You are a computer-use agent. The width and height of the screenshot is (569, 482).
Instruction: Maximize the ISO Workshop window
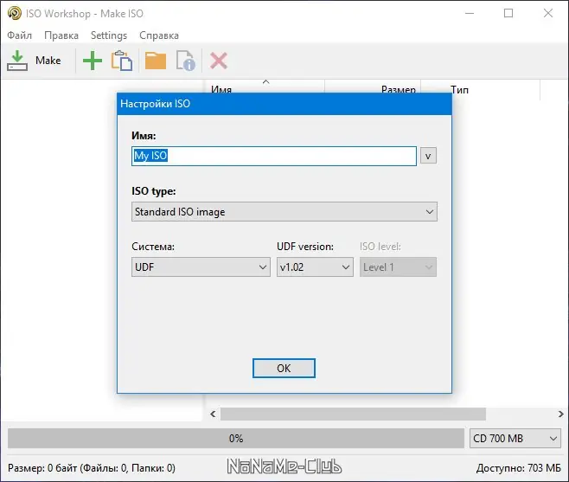click(508, 14)
